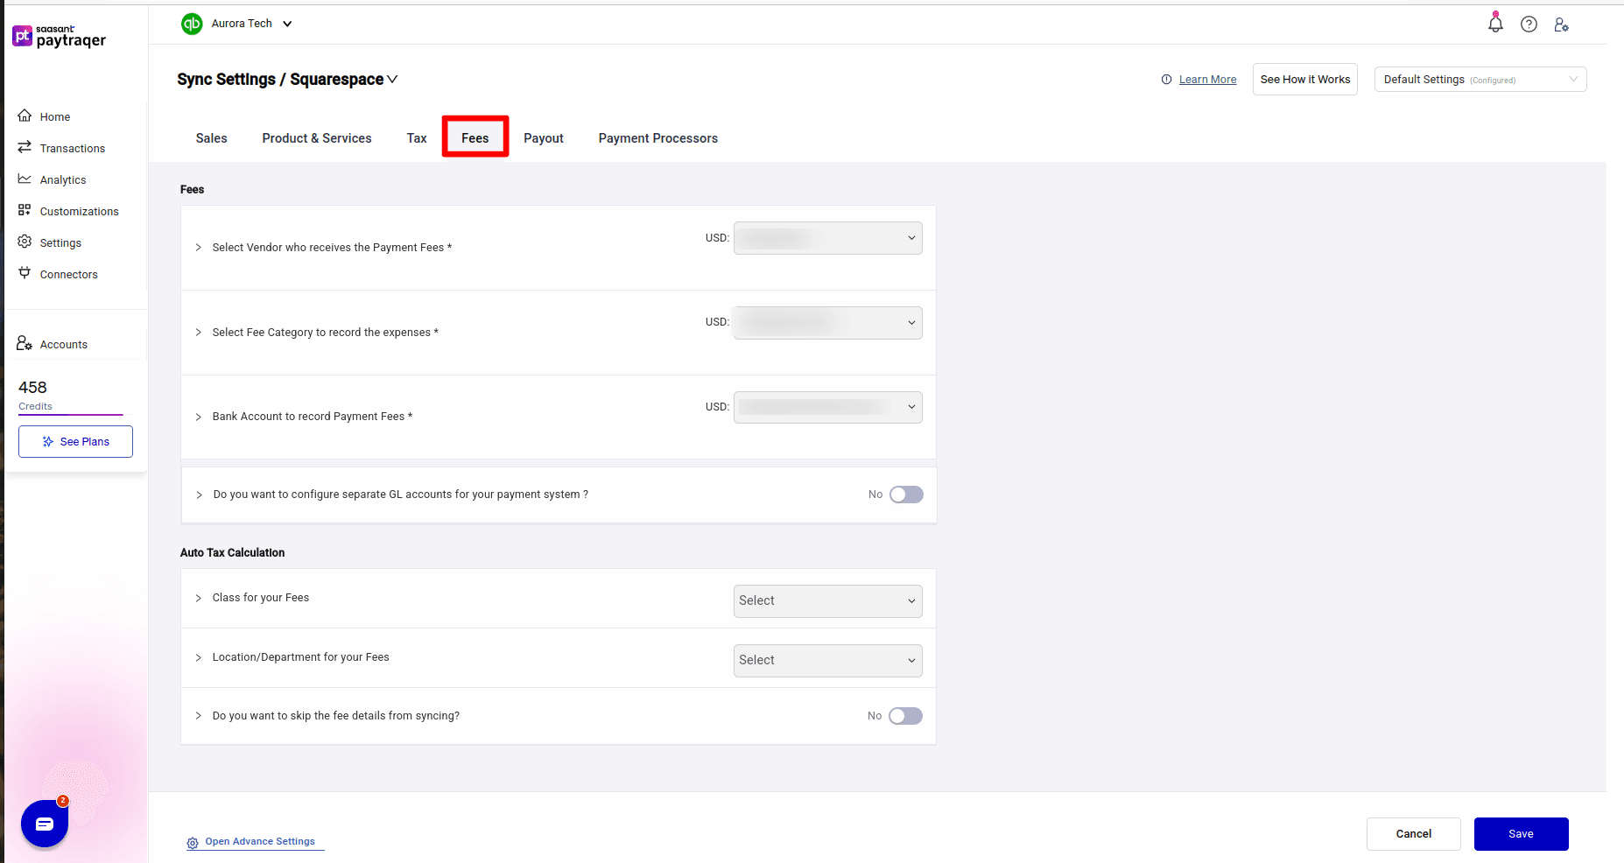Click the Learn More link
This screenshot has height=863, width=1624.
[x=1207, y=79]
